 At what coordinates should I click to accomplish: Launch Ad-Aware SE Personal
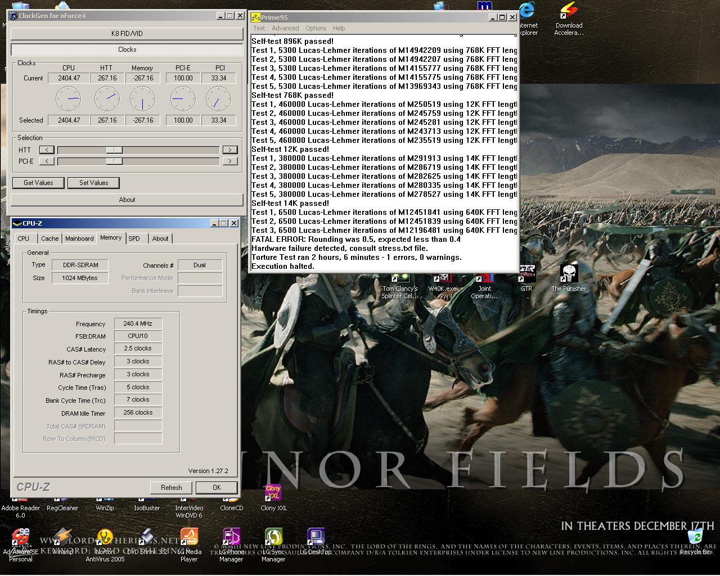point(21,545)
